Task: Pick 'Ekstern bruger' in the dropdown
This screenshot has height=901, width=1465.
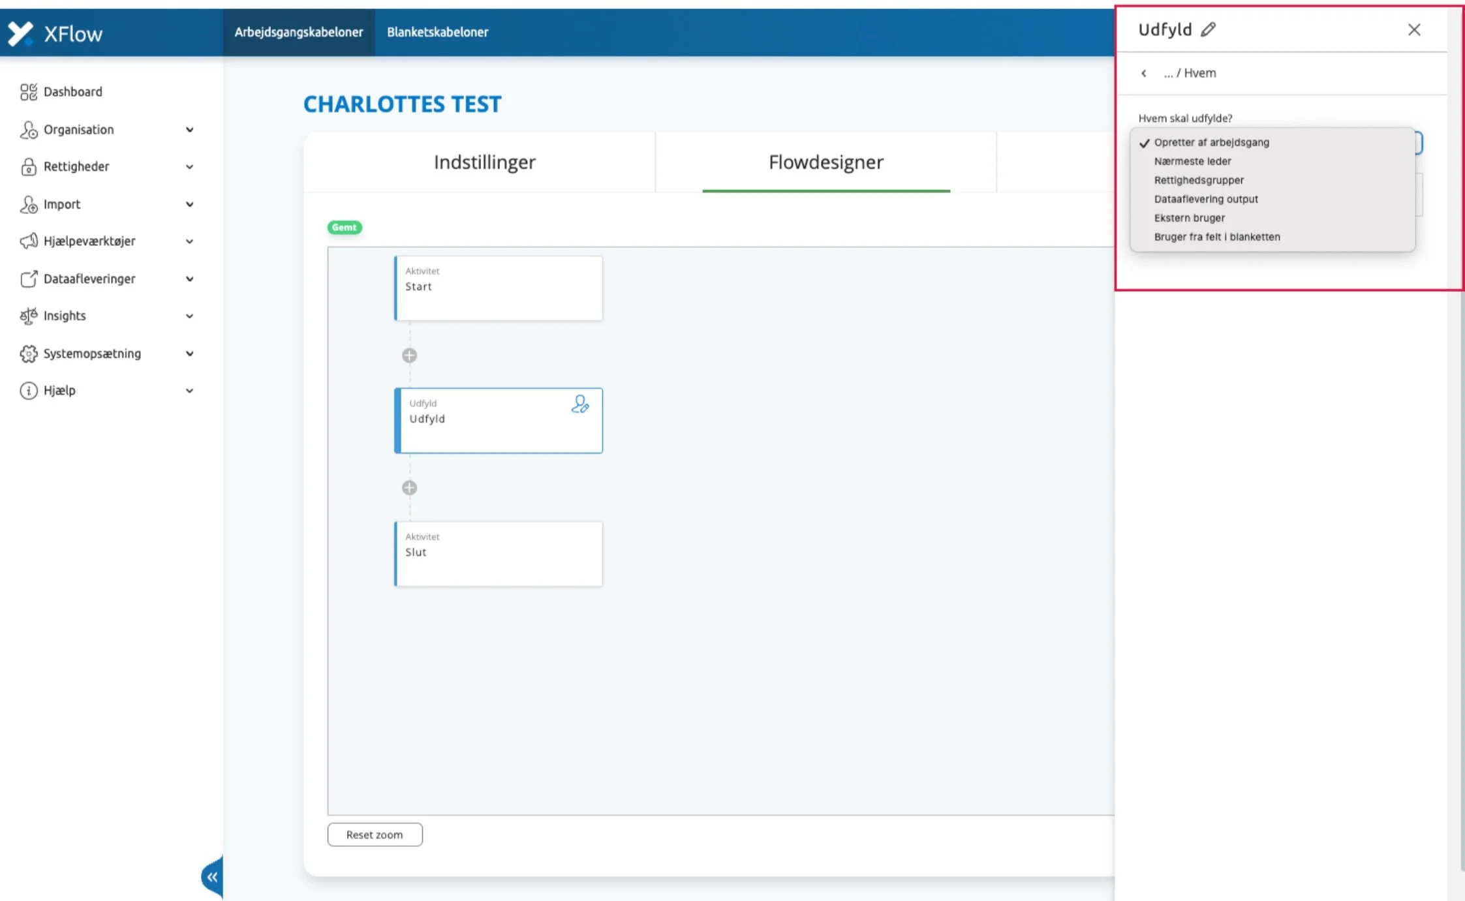Action: 1189,218
